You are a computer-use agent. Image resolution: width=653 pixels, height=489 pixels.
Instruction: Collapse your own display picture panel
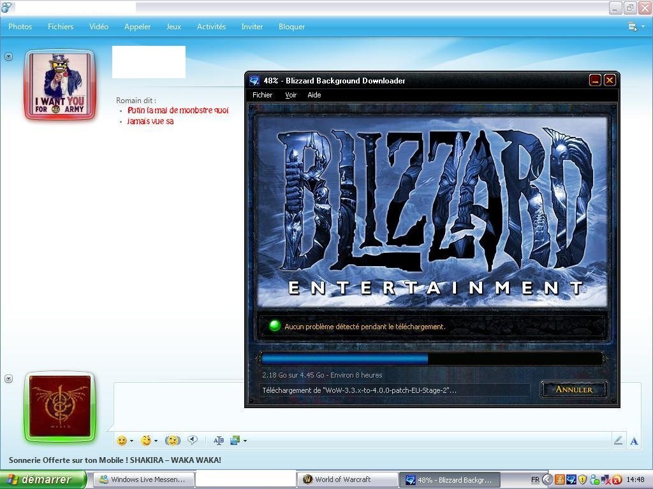click(8, 378)
